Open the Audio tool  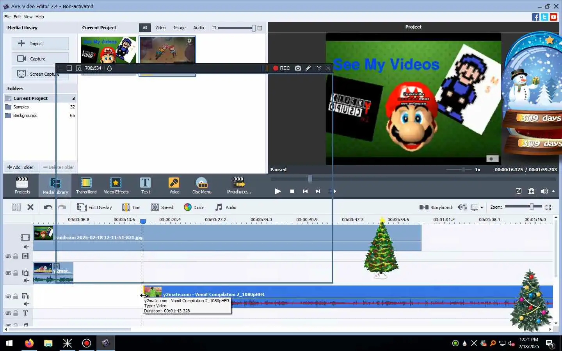pyautogui.click(x=226, y=207)
